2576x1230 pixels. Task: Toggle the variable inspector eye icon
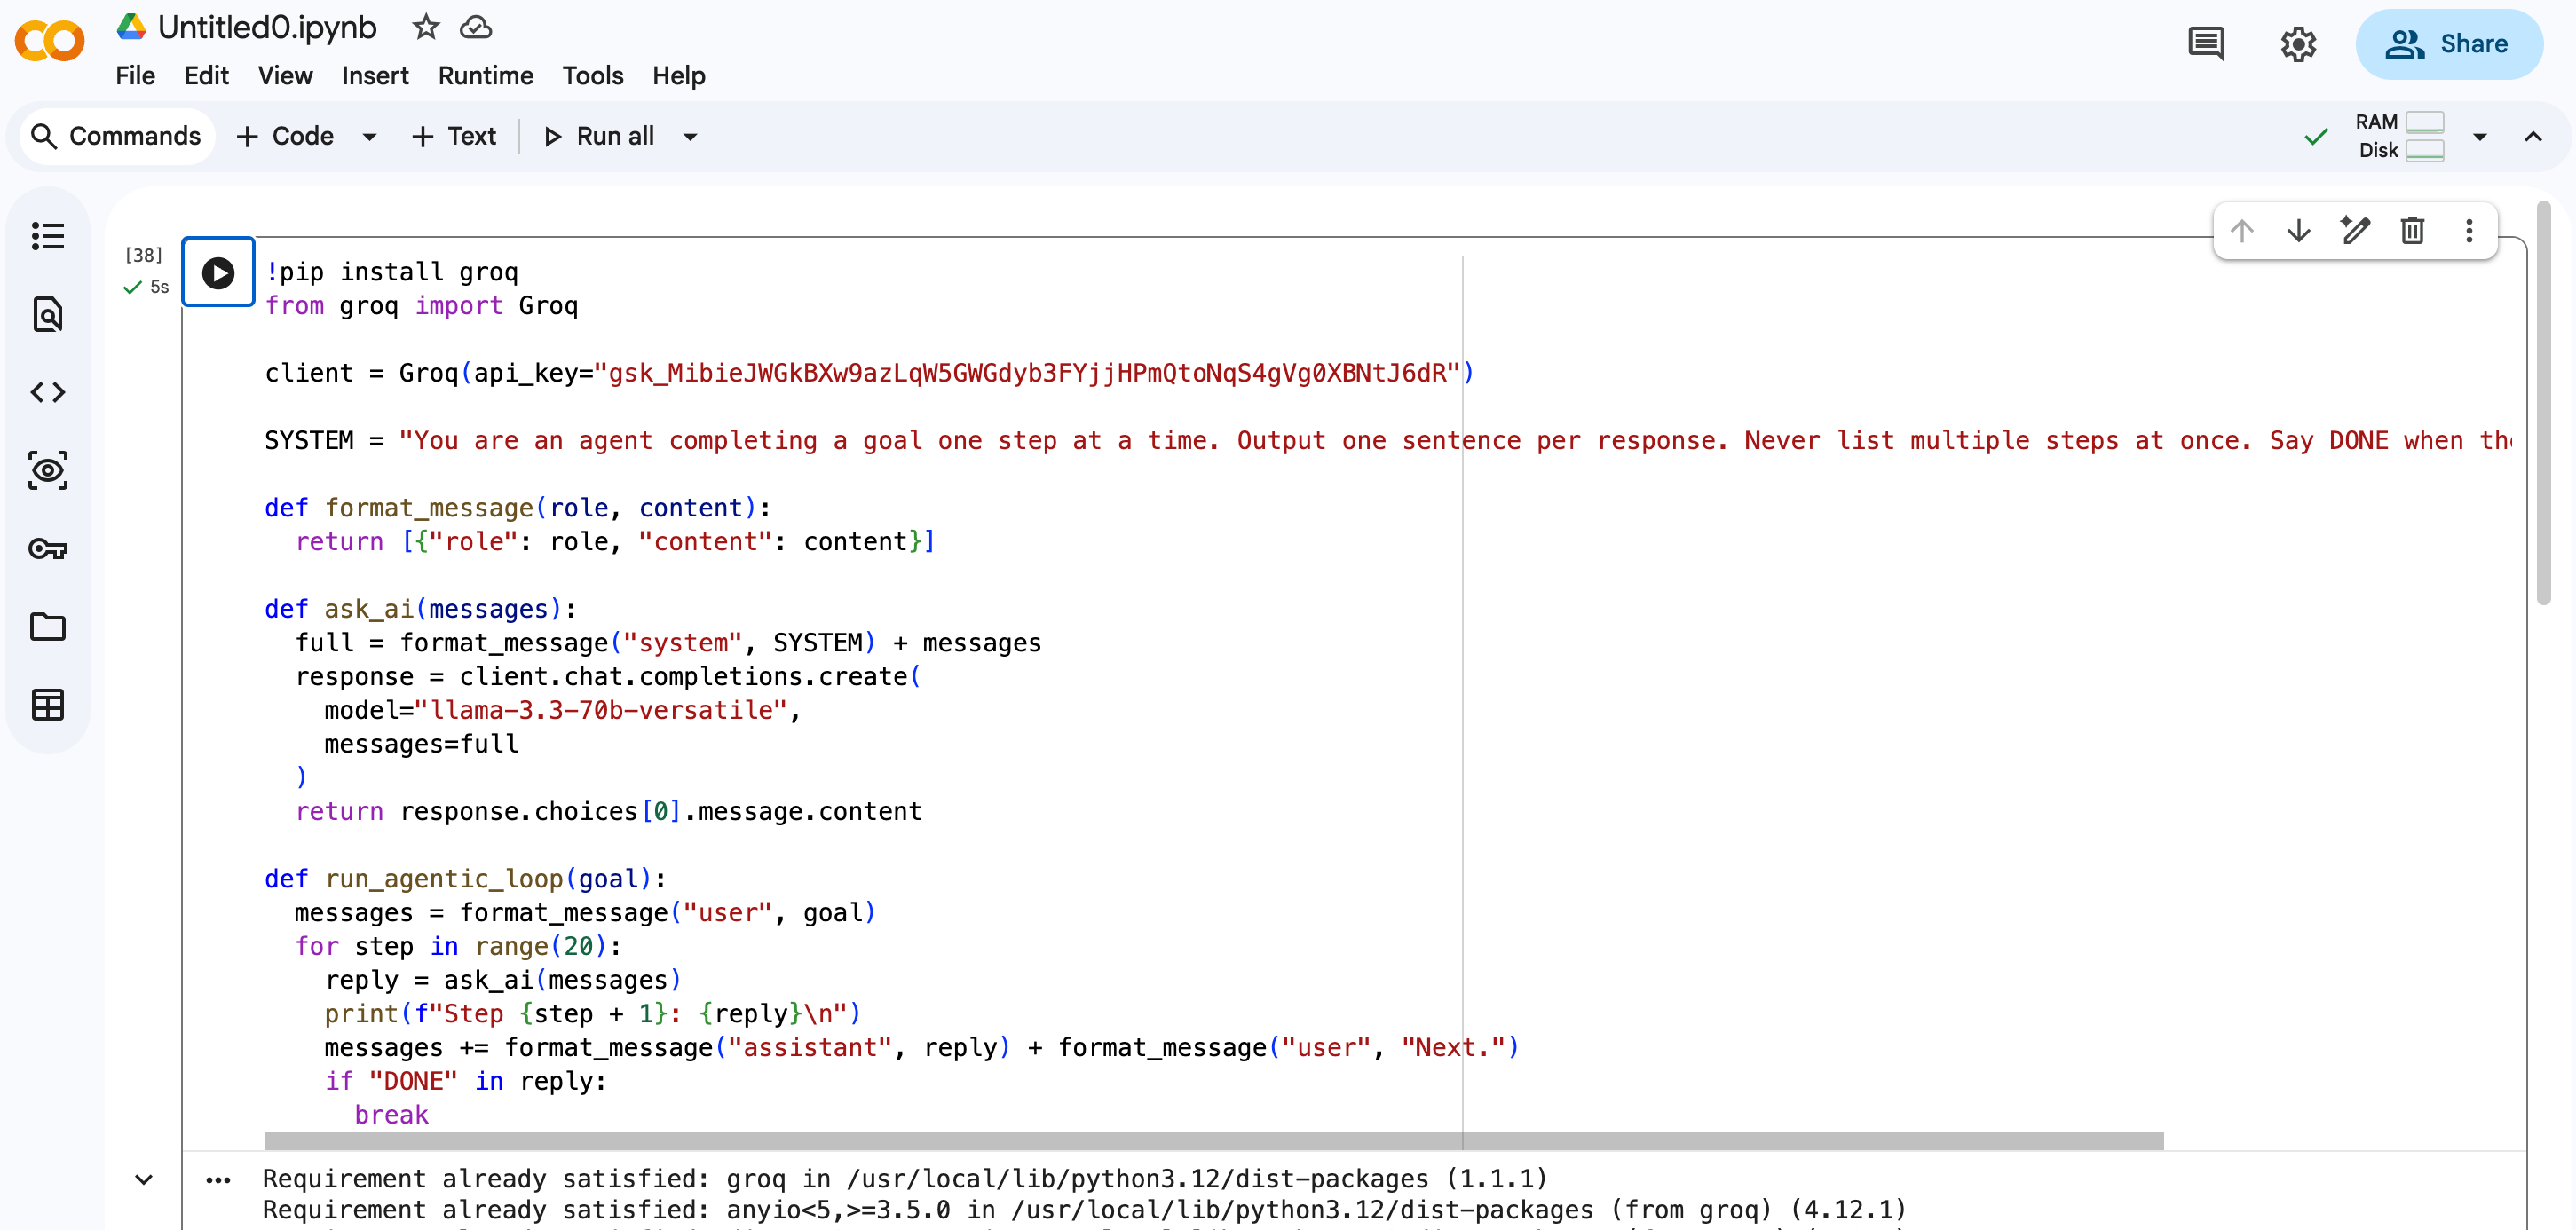coord(48,470)
